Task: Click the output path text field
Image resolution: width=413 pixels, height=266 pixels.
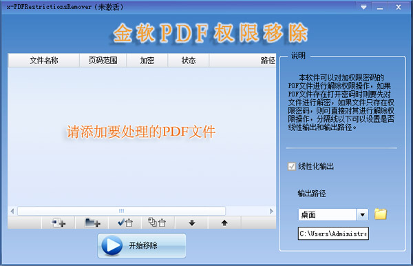Action: (x=333, y=234)
